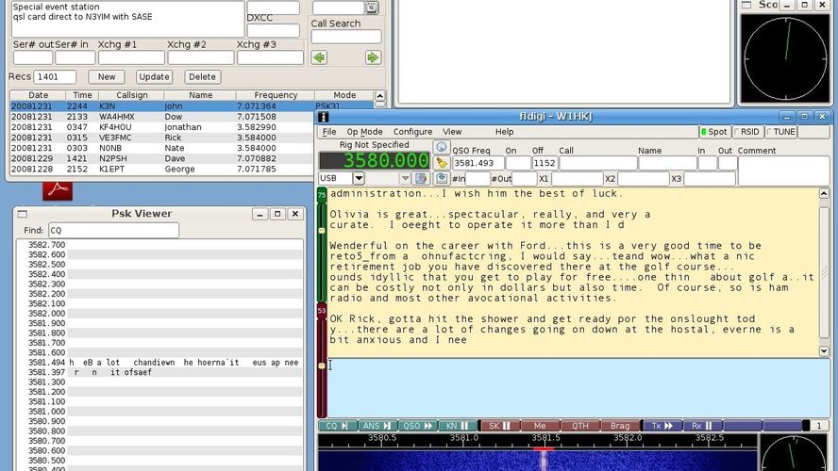Screen dimensions: 838x471
Task: Toggle the RSID button
Action: (x=747, y=132)
